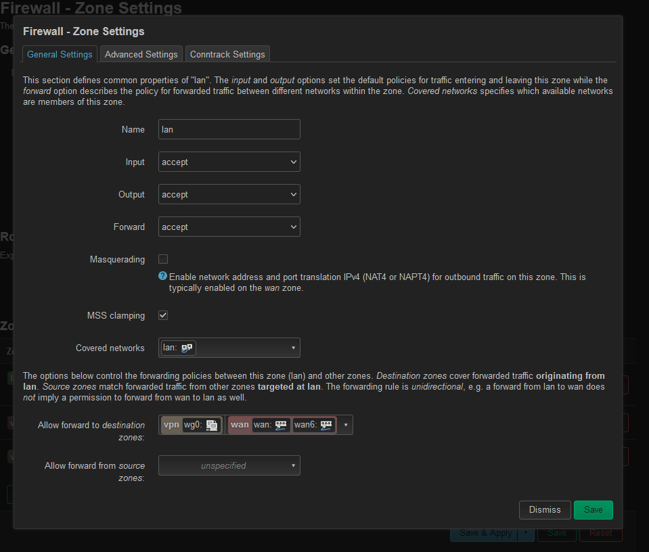Open the Forward policy dropdown
The width and height of the screenshot is (649, 552).
229,227
